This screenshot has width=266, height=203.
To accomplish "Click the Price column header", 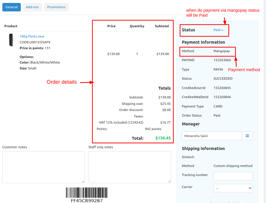I will [111, 26].
